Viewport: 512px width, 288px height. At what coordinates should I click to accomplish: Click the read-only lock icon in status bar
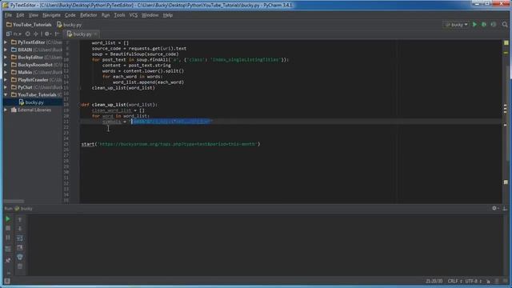click(x=489, y=281)
